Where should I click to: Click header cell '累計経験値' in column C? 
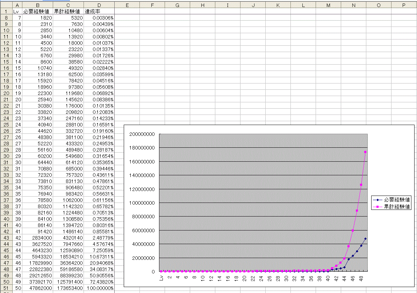tap(69, 12)
